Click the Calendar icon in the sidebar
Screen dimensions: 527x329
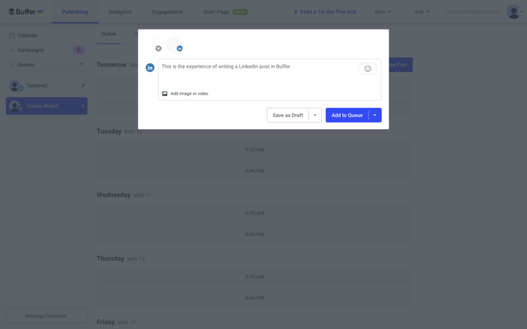12,35
